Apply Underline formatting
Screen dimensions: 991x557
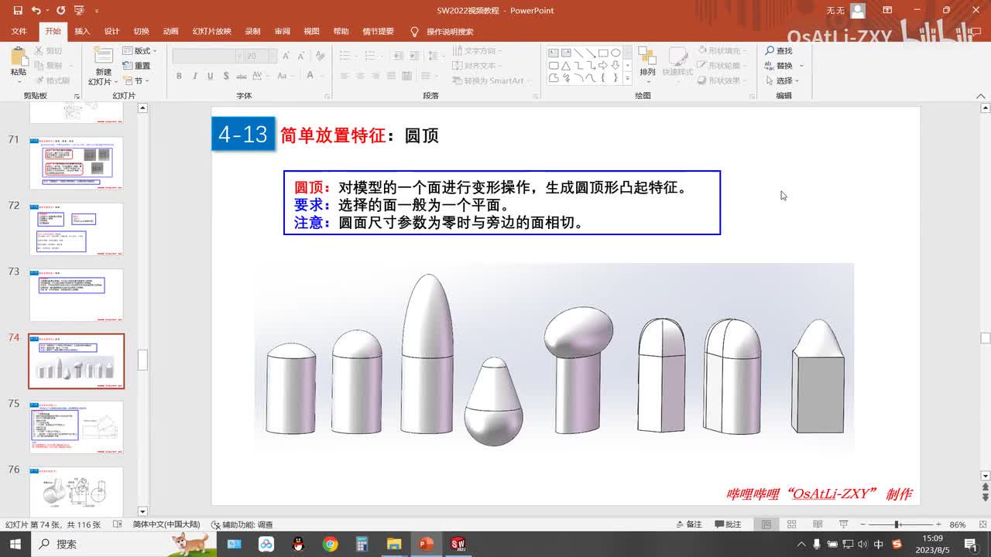(211, 76)
